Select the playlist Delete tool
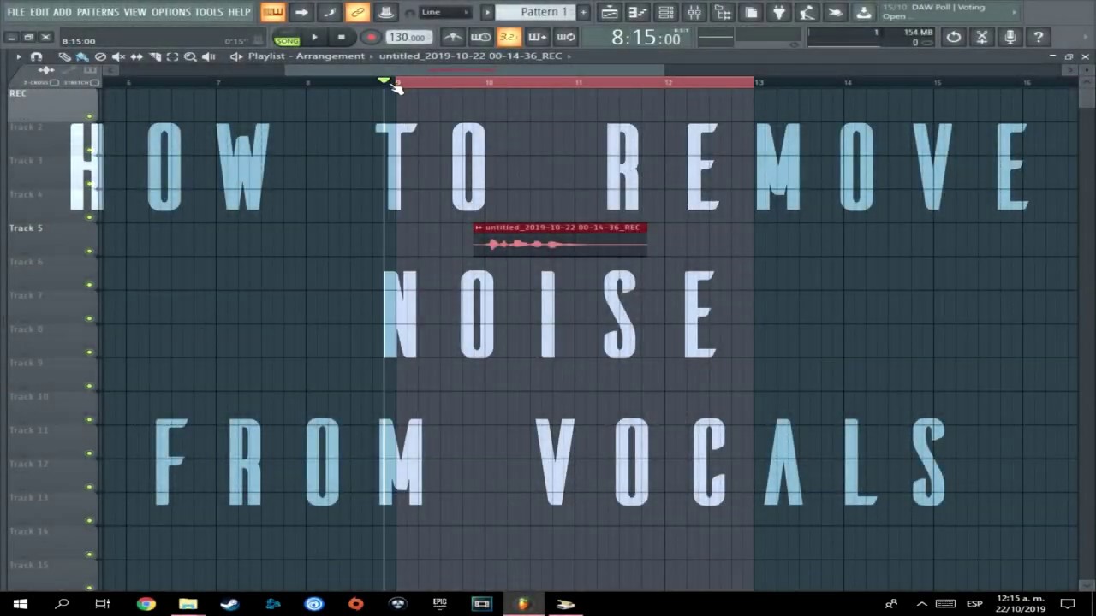Image resolution: width=1096 pixels, height=616 pixels. pyautogui.click(x=100, y=56)
